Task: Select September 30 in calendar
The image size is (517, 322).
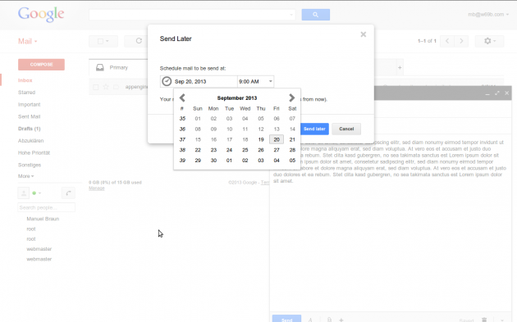Action: click(213, 161)
